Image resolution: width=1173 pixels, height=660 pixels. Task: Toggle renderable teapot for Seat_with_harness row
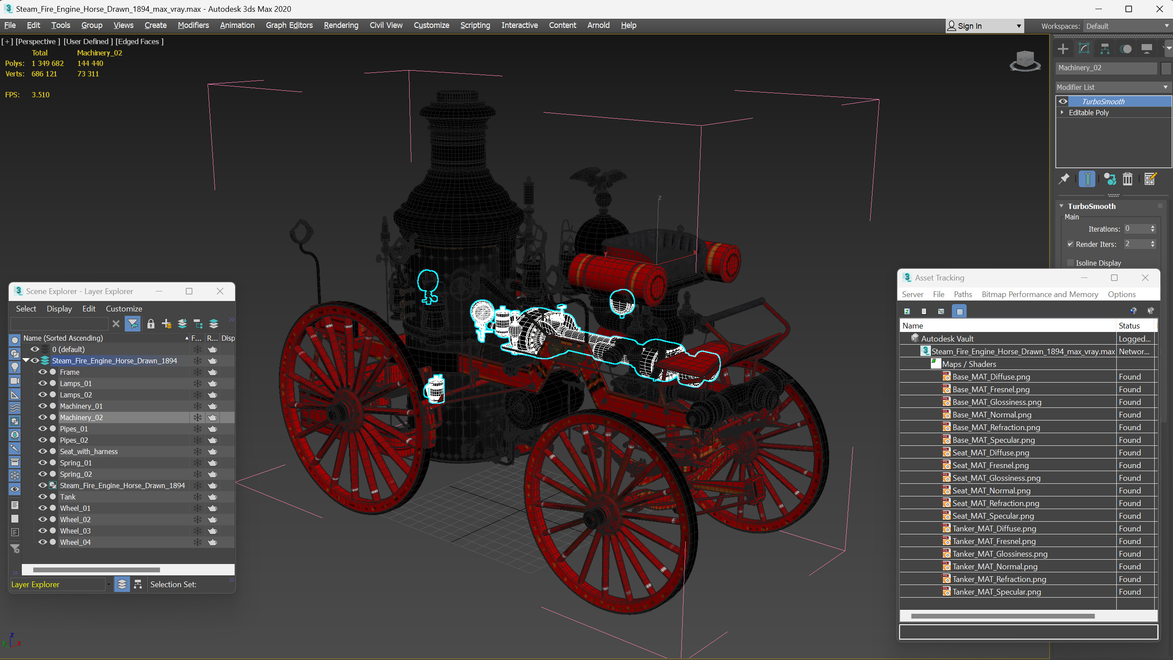[212, 451]
